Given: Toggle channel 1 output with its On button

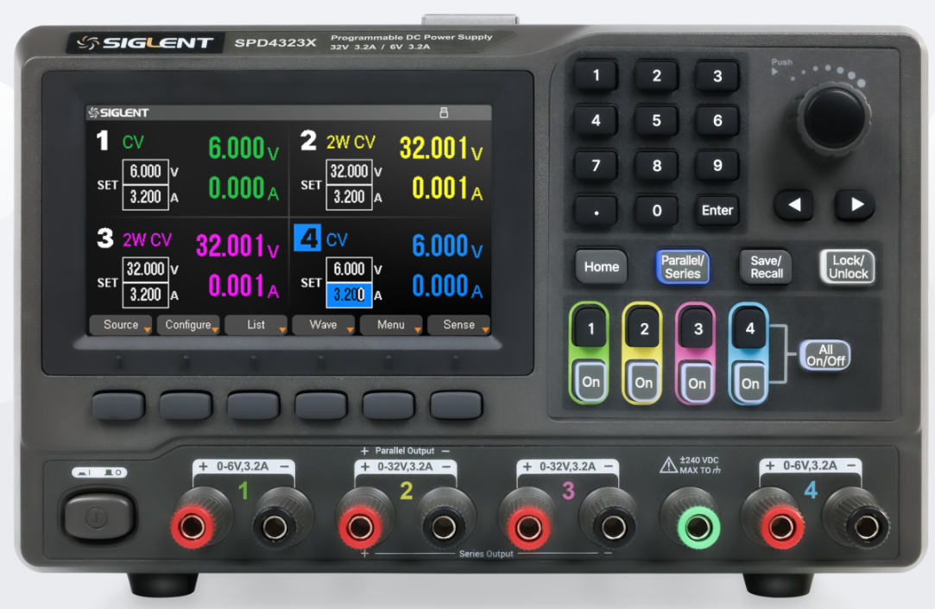Looking at the screenshot, I should click(591, 382).
